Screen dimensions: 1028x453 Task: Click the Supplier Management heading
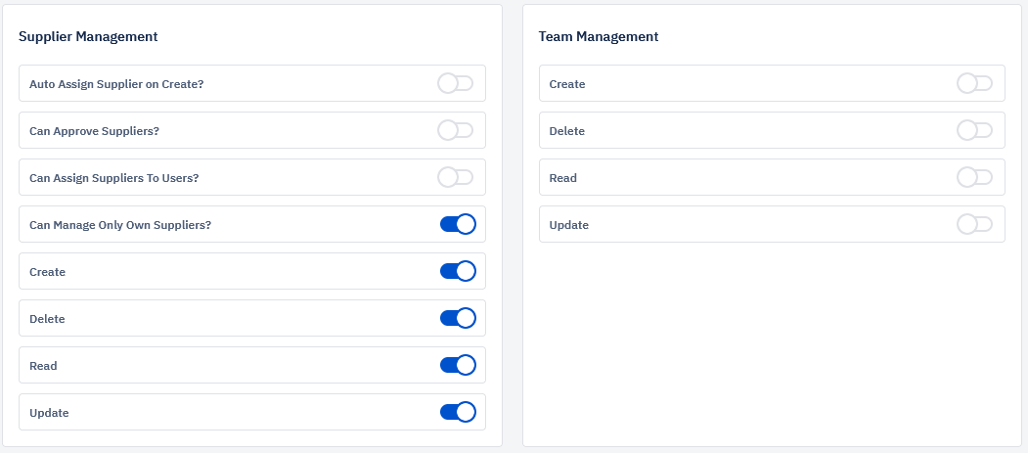click(x=88, y=37)
